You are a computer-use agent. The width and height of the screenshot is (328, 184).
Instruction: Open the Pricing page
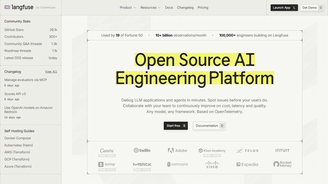(203, 8)
